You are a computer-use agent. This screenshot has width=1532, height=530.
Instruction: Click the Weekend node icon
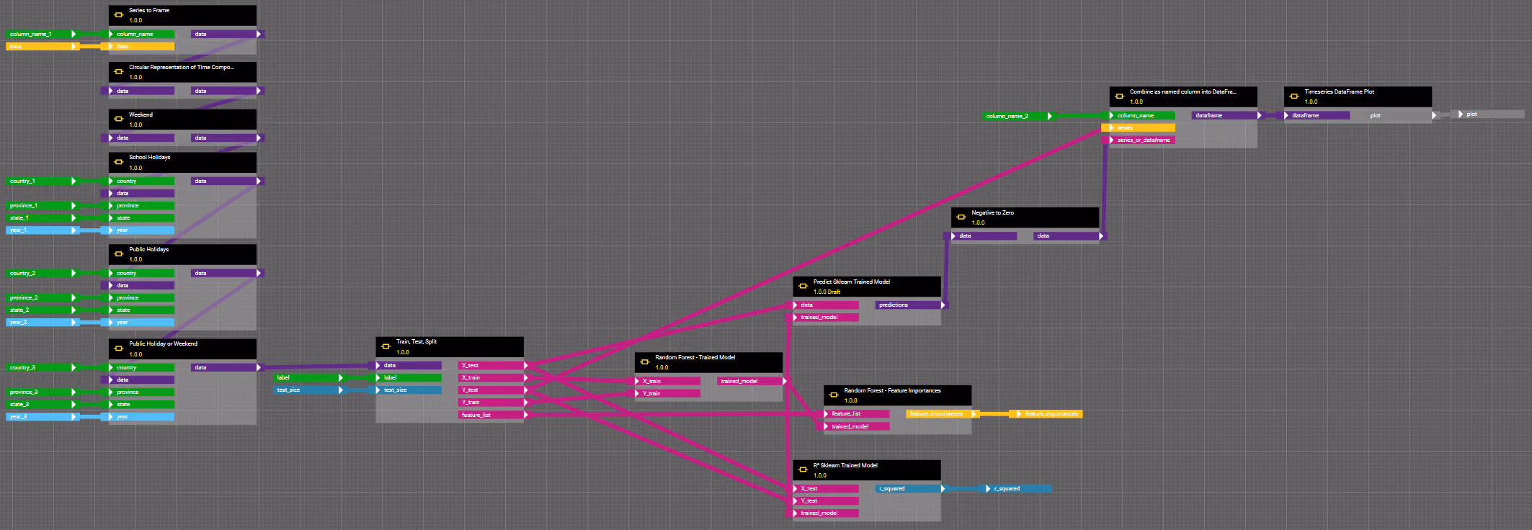pyautogui.click(x=119, y=120)
